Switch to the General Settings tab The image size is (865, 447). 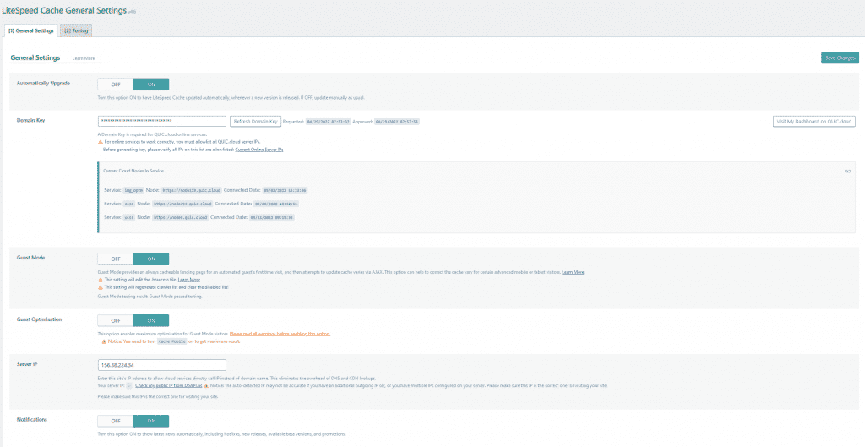(x=31, y=30)
